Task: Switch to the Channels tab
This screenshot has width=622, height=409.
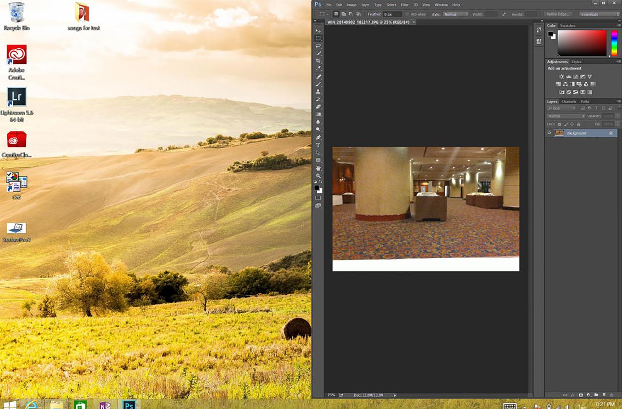Action: [x=569, y=101]
